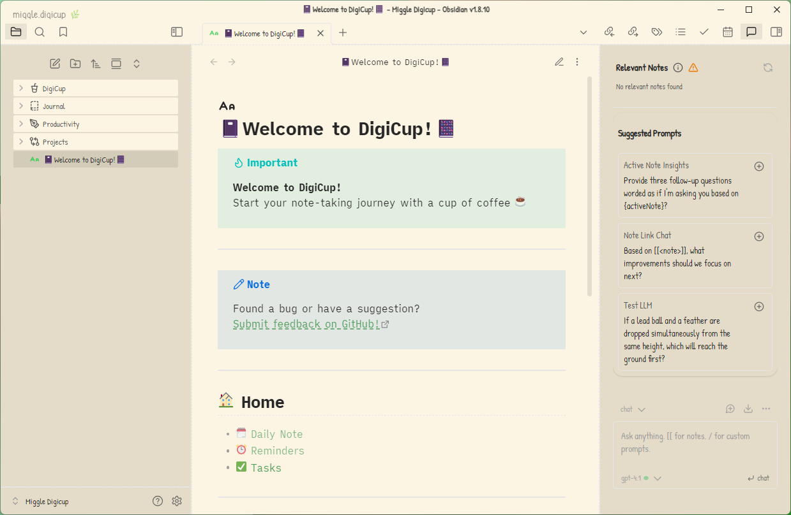Switch to the Copilot chat pane
The image size is (791, 515).
click(x=751, y=32)
